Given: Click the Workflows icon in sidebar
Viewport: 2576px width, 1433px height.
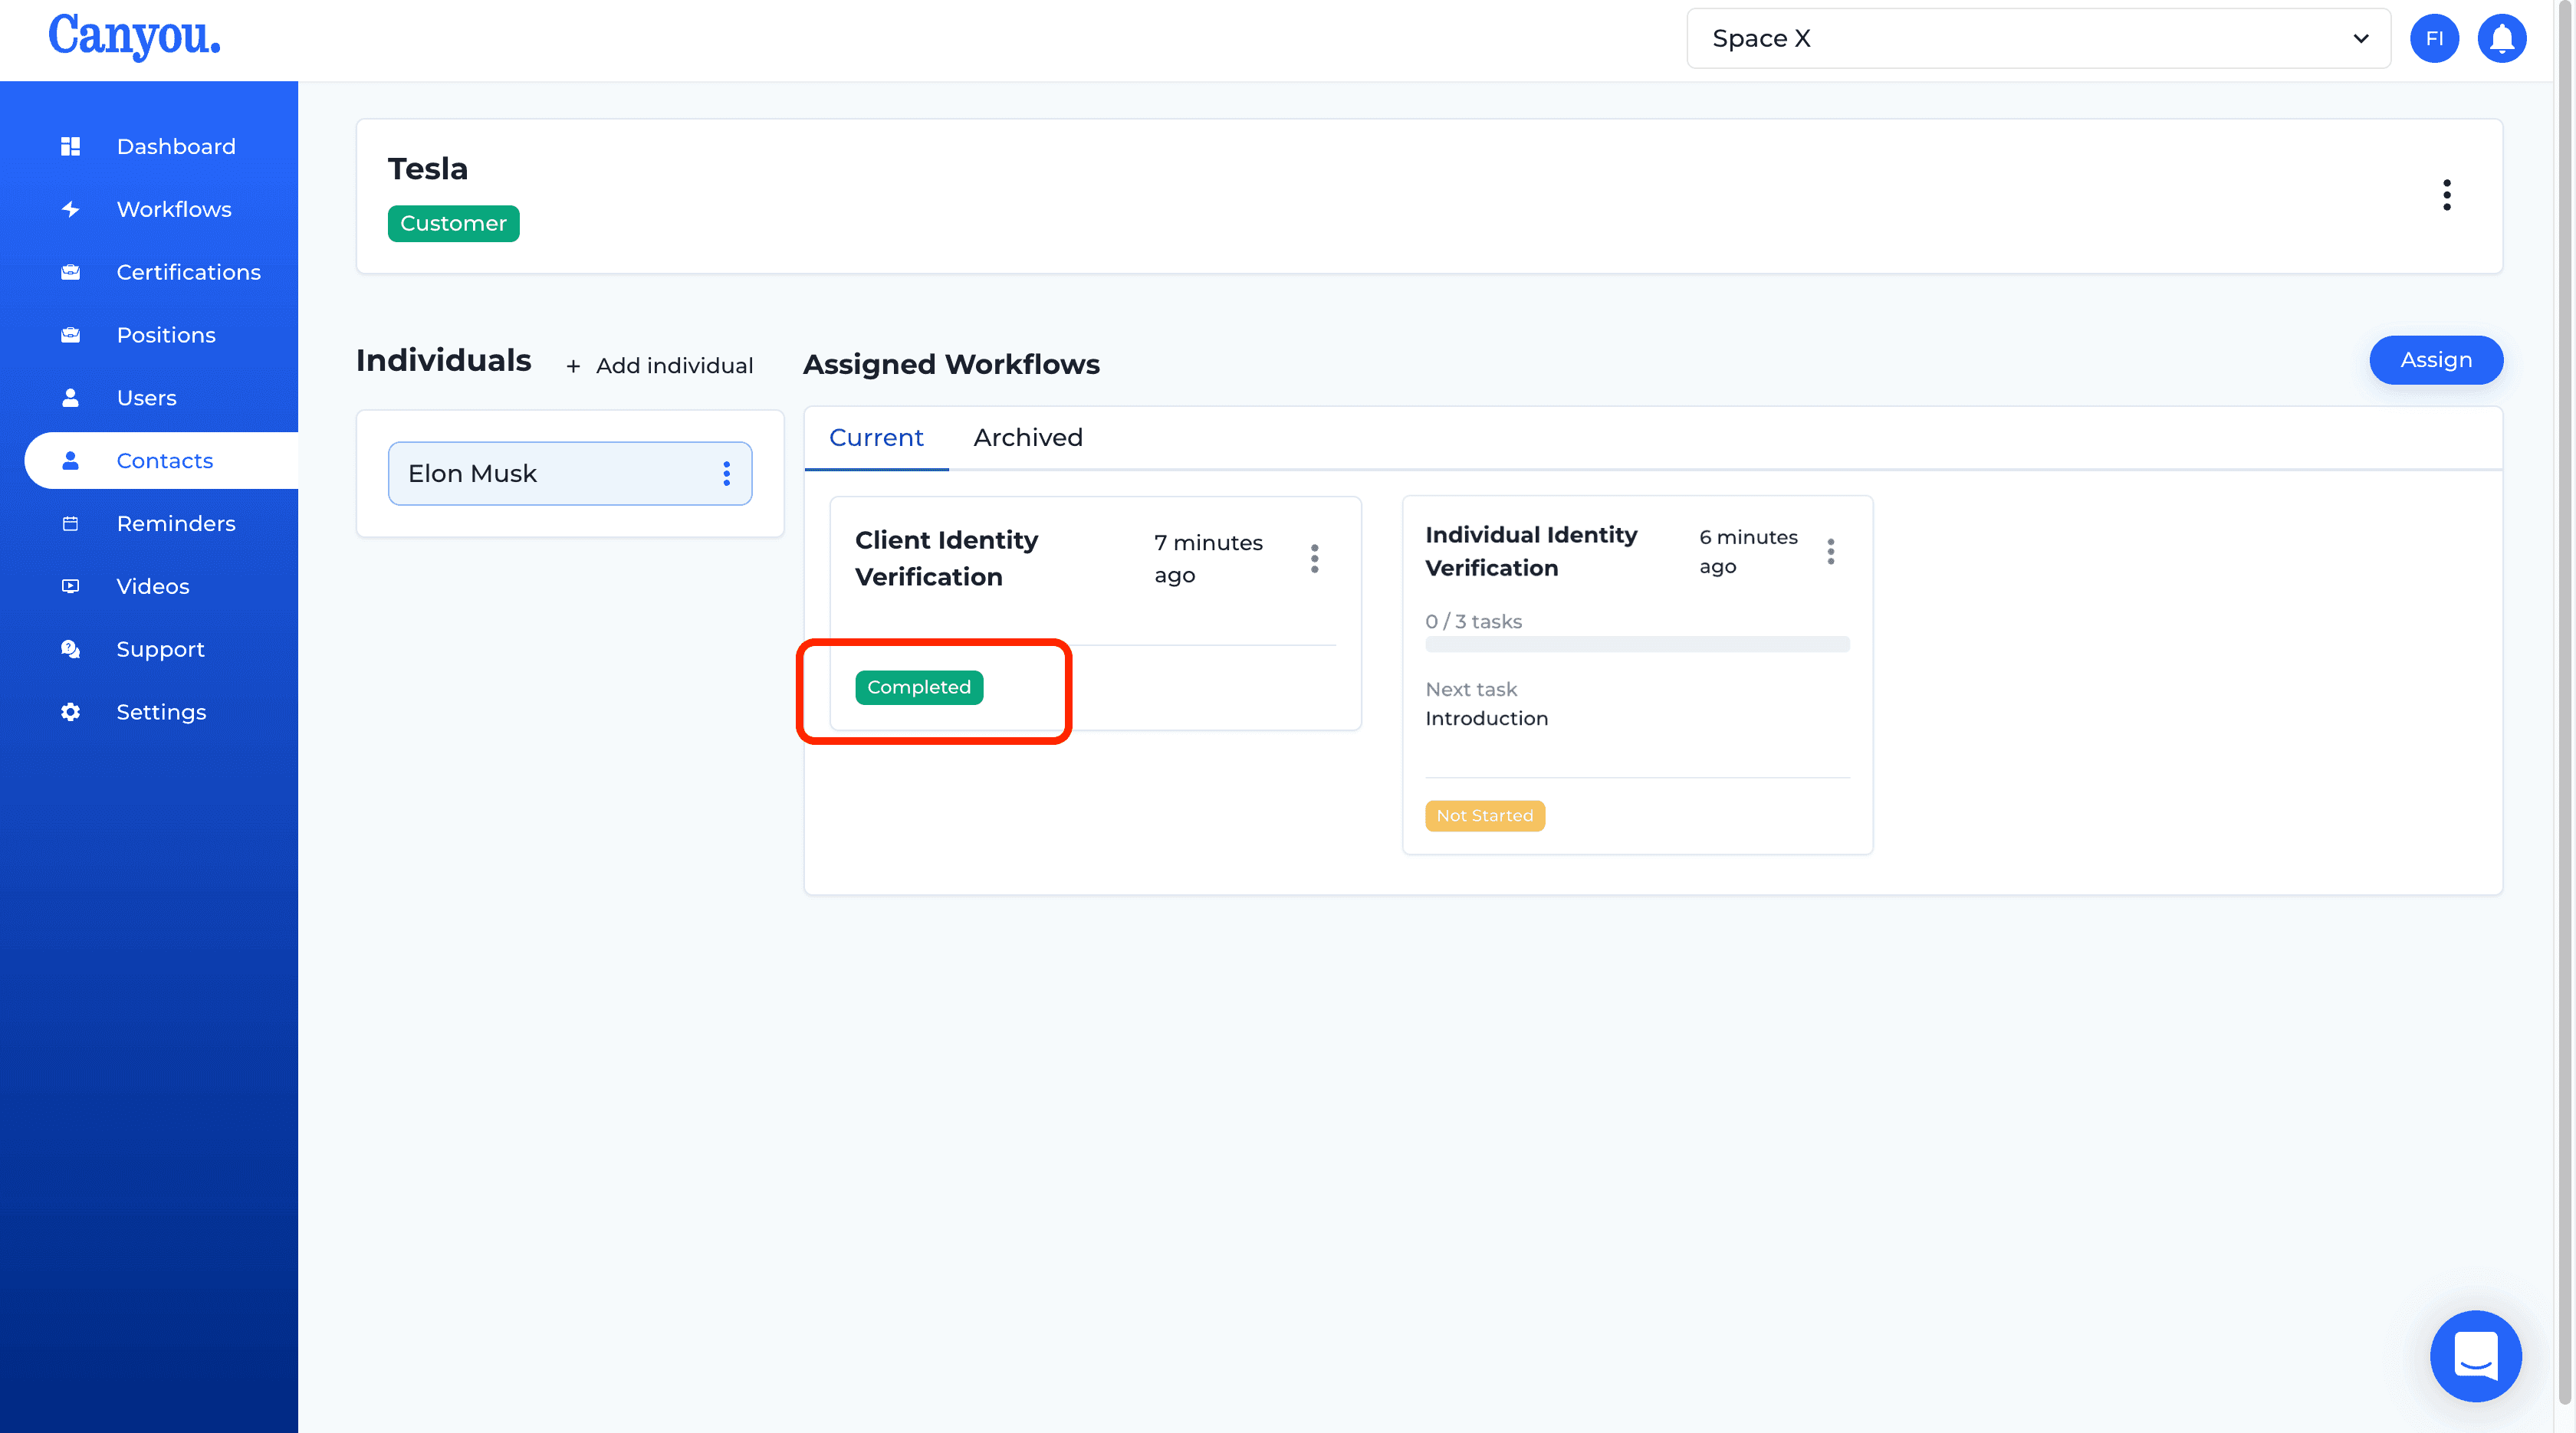Looking at the screenshot, I should [72, 208].
